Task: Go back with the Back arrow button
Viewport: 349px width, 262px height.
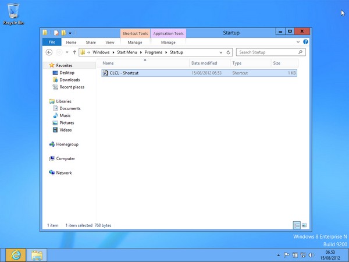Action: 49,52
